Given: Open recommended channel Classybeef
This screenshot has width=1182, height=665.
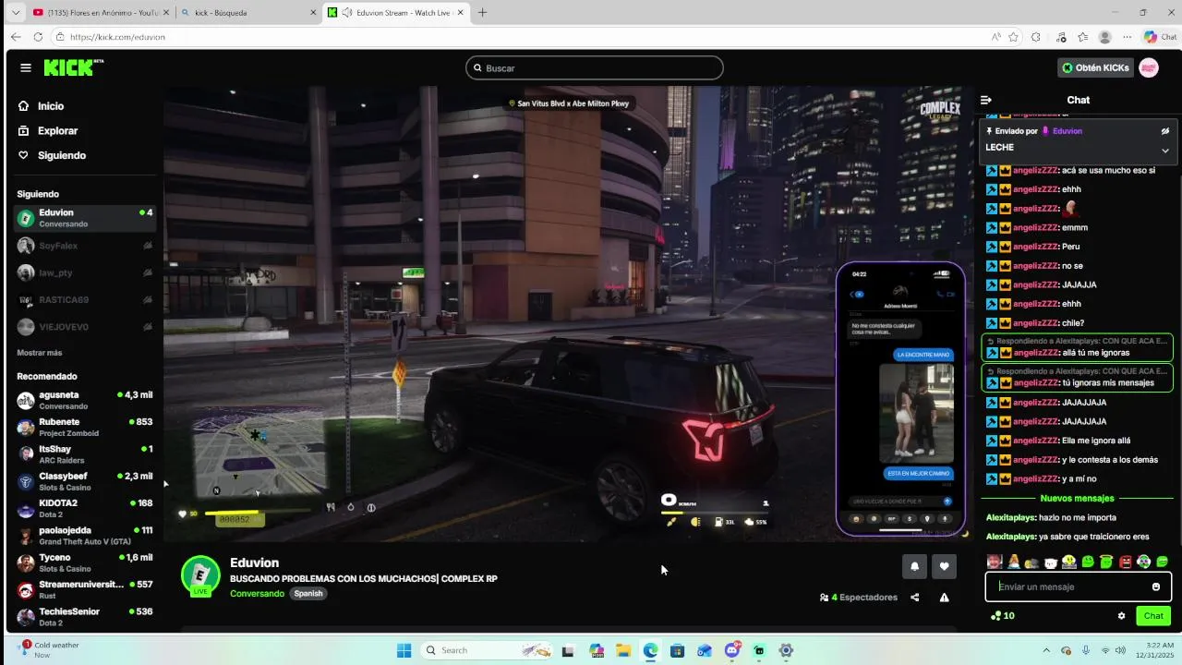Looking at the screenshot, I should 84,481.
